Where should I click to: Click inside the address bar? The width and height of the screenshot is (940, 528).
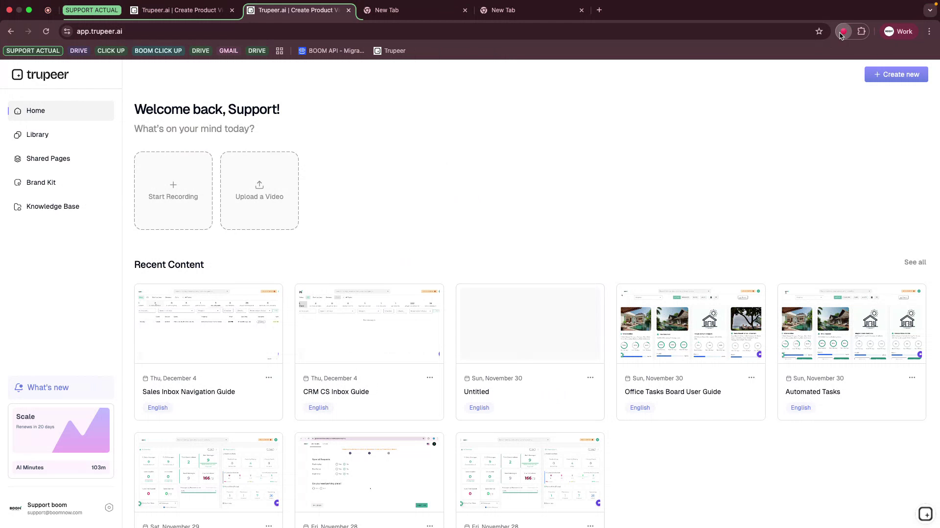pyautogui.click(x=196, y=31)
